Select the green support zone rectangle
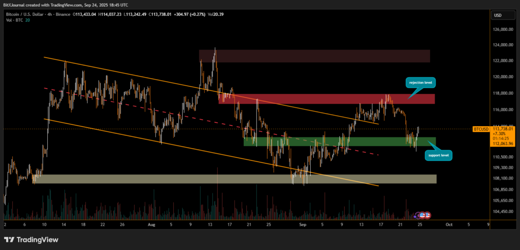The width and height of the screenshot is (520, 250). pyautogui.click(x=339, y=141)
